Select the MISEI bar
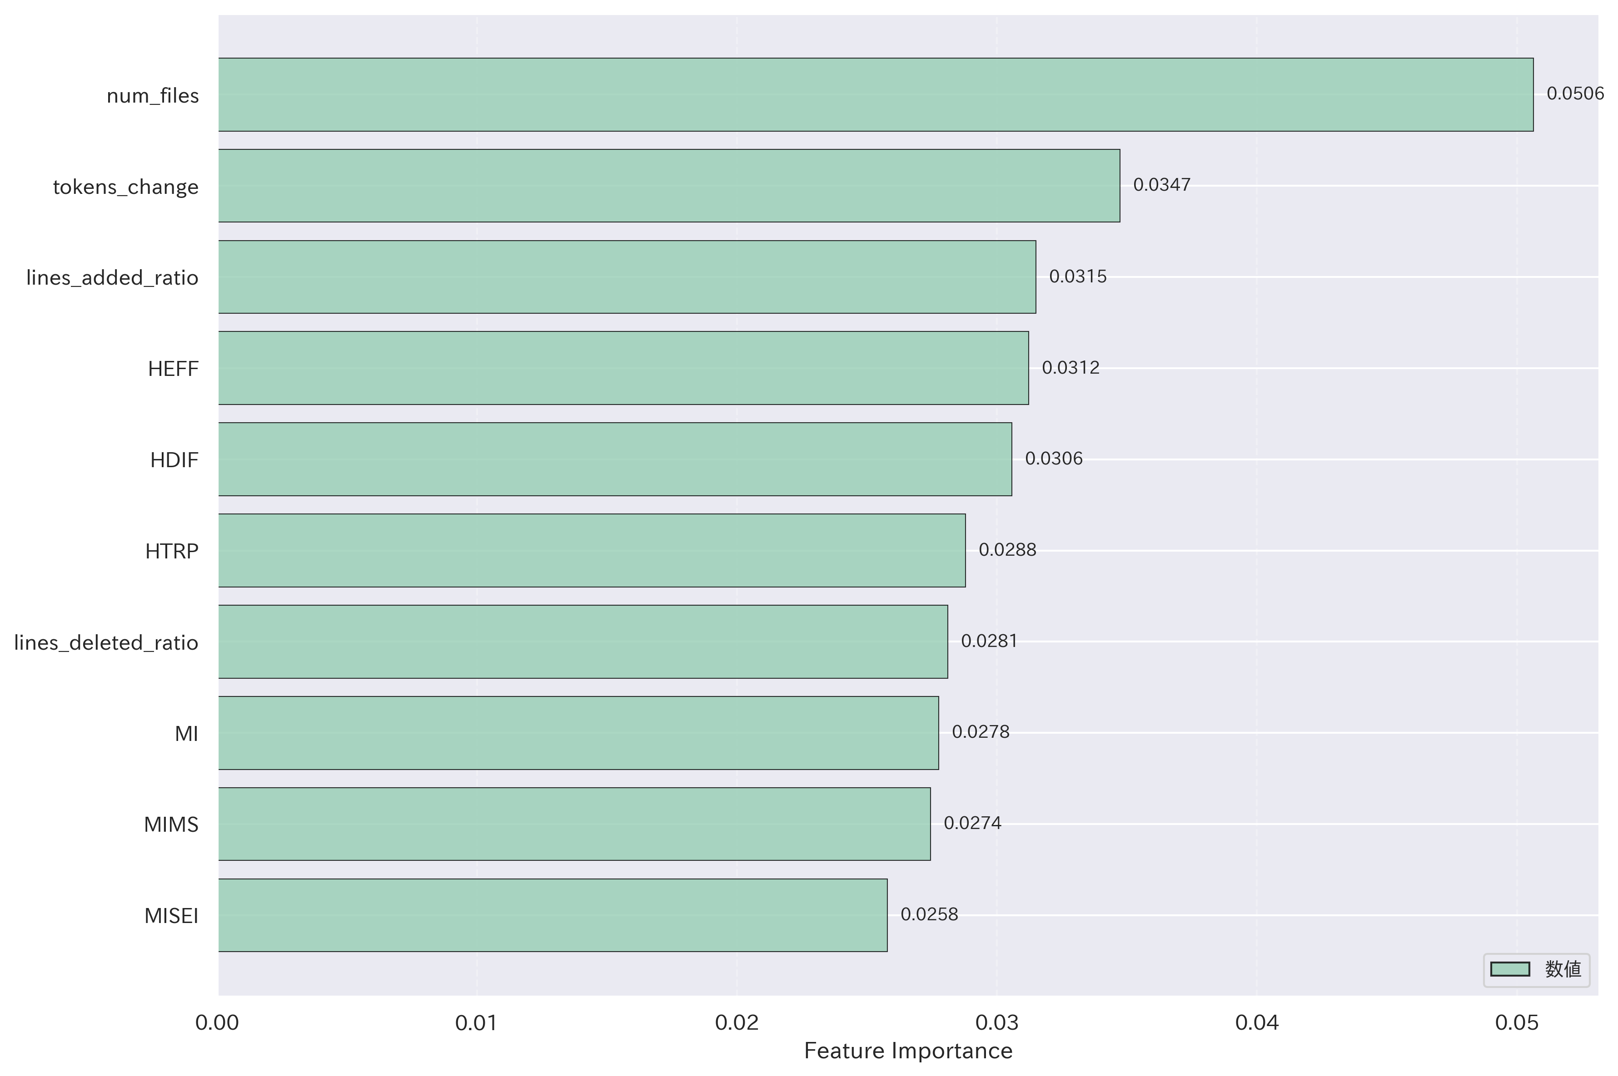 tap(553, 915)
